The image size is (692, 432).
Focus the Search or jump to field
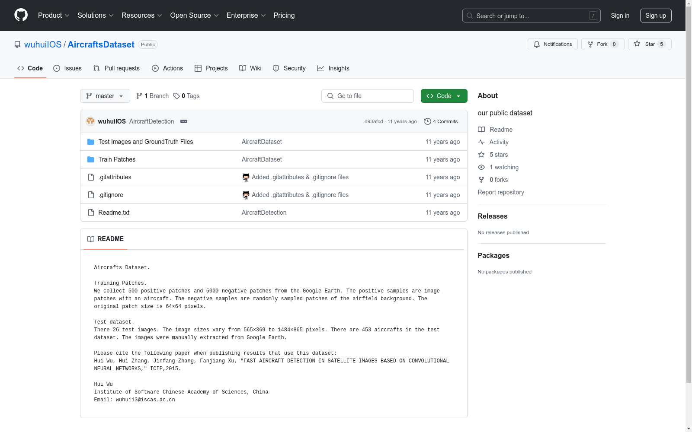tap(531, 16)
